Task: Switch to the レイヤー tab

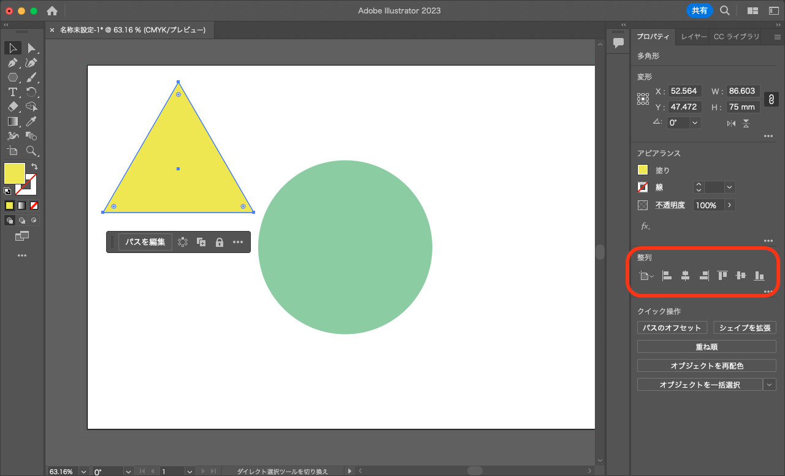Action: click(x=694, y=37)
